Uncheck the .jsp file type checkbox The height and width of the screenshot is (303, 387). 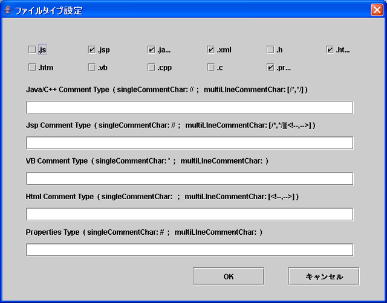pyautogui.click(x=92, y=49)
